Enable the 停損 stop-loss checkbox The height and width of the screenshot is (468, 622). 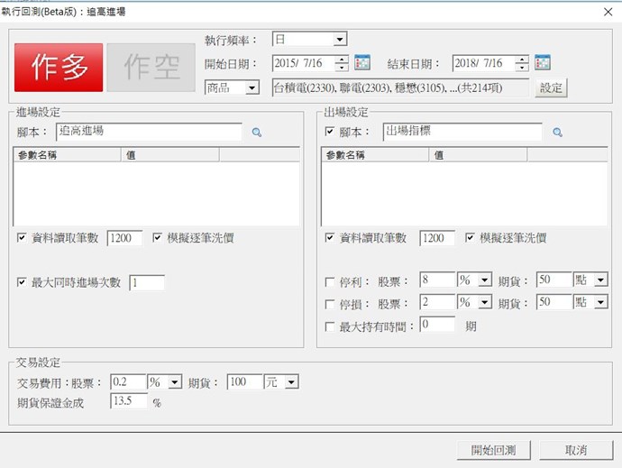point(330,303)
